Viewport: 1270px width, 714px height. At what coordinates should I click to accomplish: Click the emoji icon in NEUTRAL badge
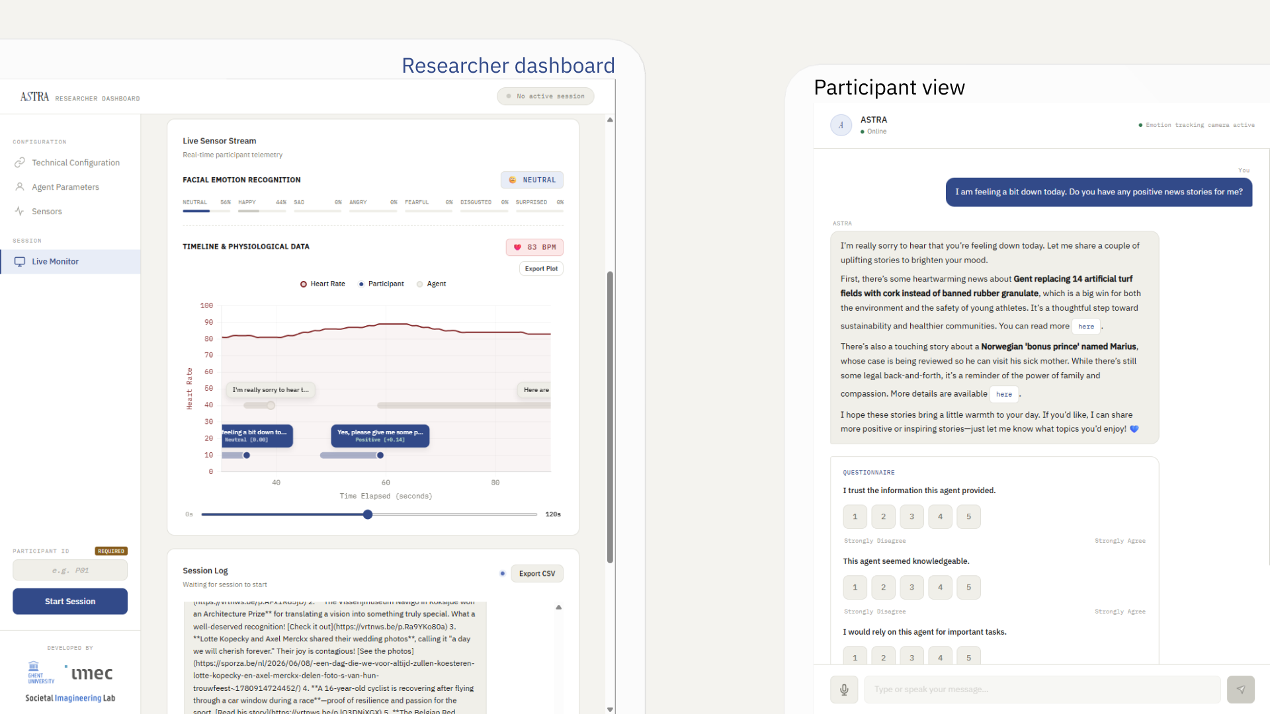pos(513,180)
